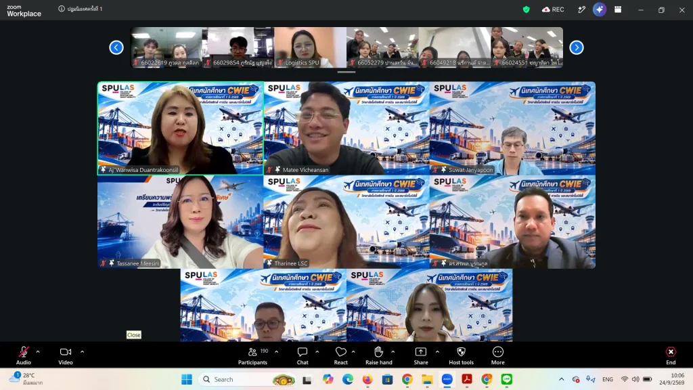
Task: Select Matee Vicheansan's video tile
Action: 346,128
